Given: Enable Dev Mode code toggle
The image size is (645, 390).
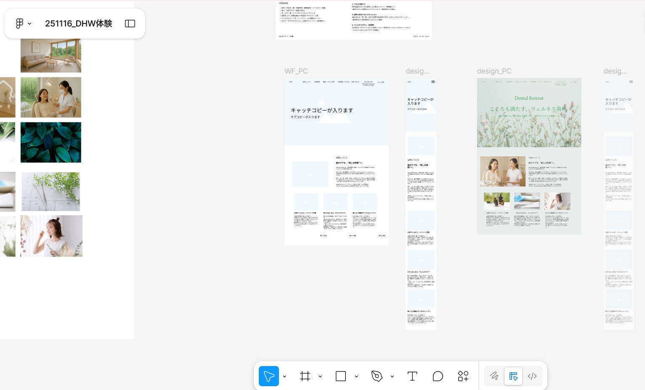Looking at the screenshot, I should click(x=532, y=376).
